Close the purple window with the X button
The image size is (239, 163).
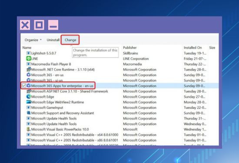[x=25, y=25]
